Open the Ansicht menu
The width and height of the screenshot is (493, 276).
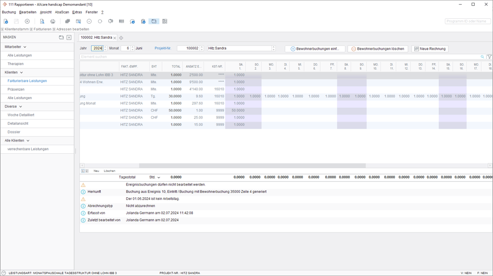(x=46, y=12)
